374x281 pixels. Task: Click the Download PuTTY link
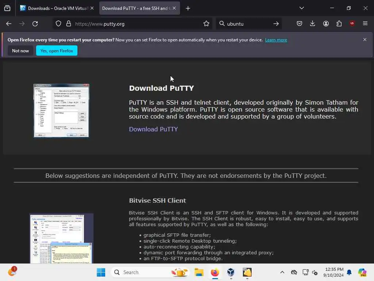[x=153, y=129]
